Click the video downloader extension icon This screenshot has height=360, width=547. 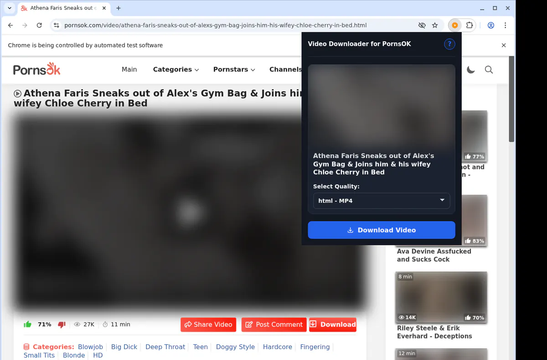(x=455, y=25)
